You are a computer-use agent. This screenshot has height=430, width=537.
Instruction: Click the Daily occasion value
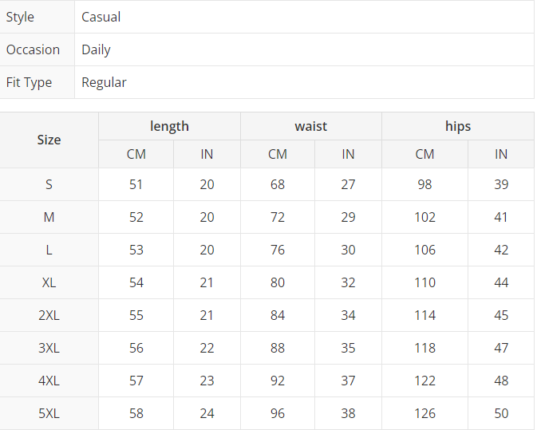[x=97, y=49]
